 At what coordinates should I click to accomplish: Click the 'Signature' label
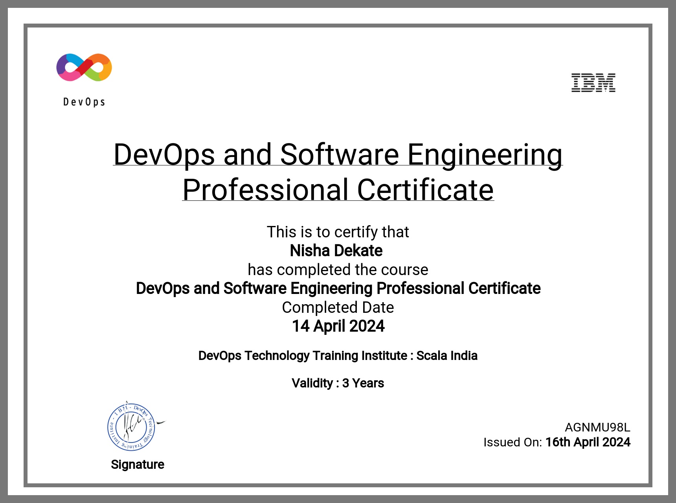coord(138,464)
